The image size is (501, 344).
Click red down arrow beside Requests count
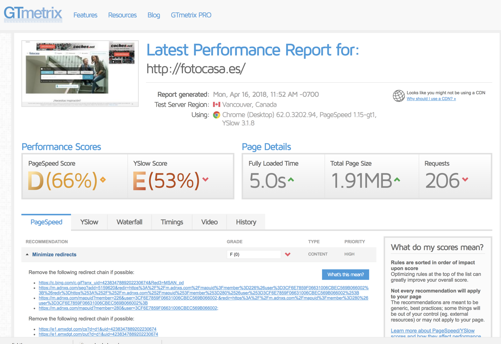point(465,179)
